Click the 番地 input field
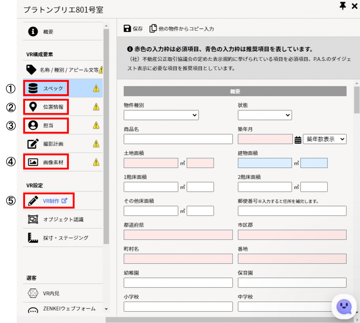The image size is (360, 323). pos(292,259)
